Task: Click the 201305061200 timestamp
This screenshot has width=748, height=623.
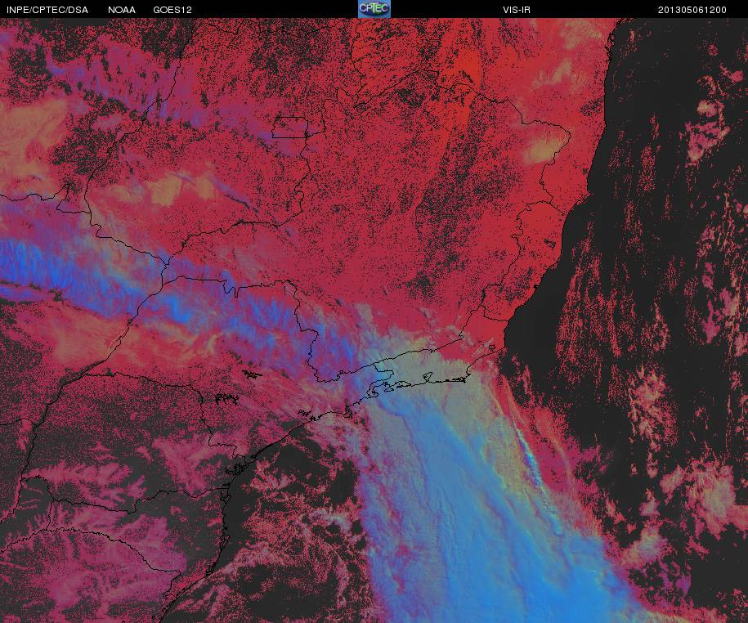Action: 692,10
